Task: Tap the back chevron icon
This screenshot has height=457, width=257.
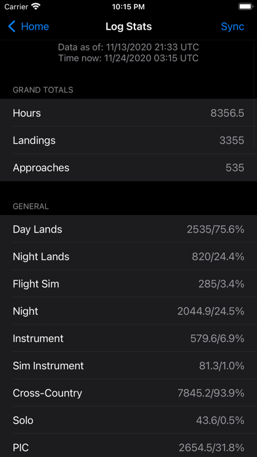Action: tap(12, 26)
